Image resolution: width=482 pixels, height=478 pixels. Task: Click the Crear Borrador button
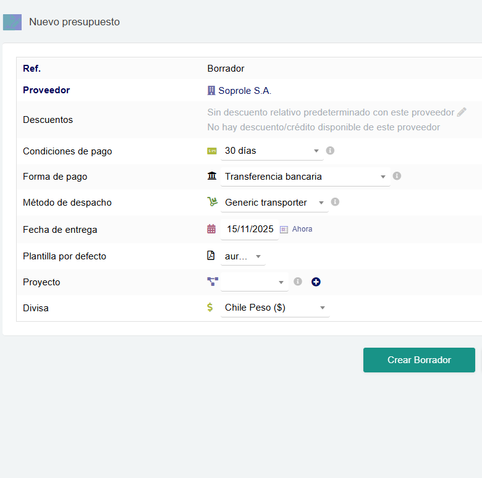coord(419,360)
